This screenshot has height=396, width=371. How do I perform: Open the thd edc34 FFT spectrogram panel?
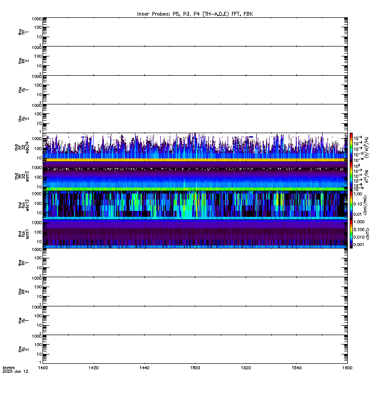pyautogui.click(x=195, y=147)
